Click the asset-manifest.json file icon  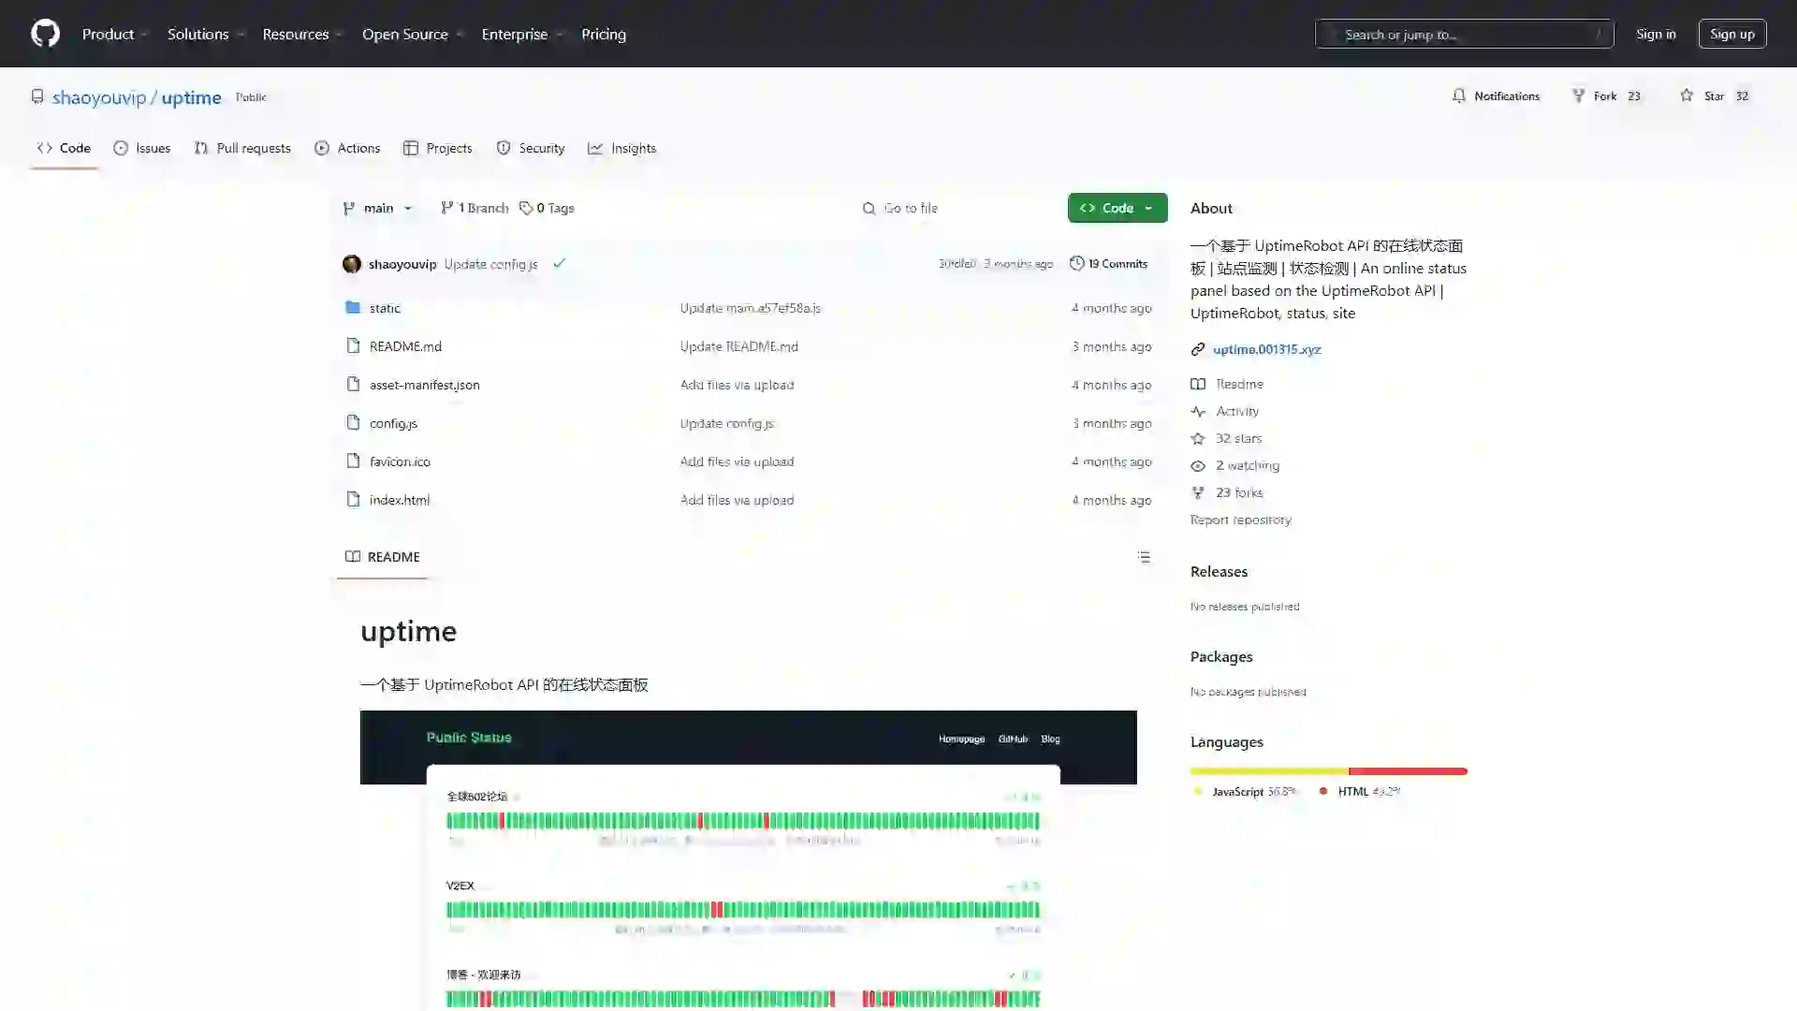[353, 384]
